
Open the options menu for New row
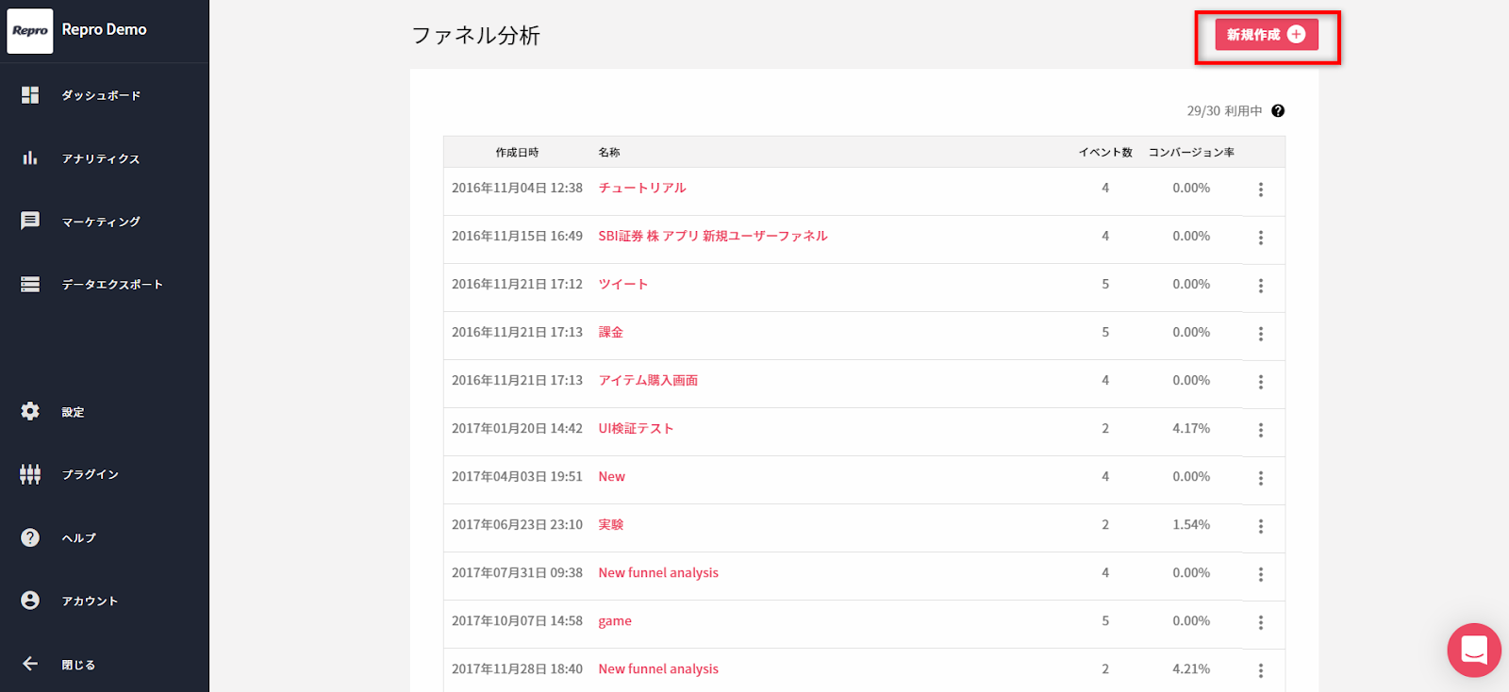pos(1261,478)
